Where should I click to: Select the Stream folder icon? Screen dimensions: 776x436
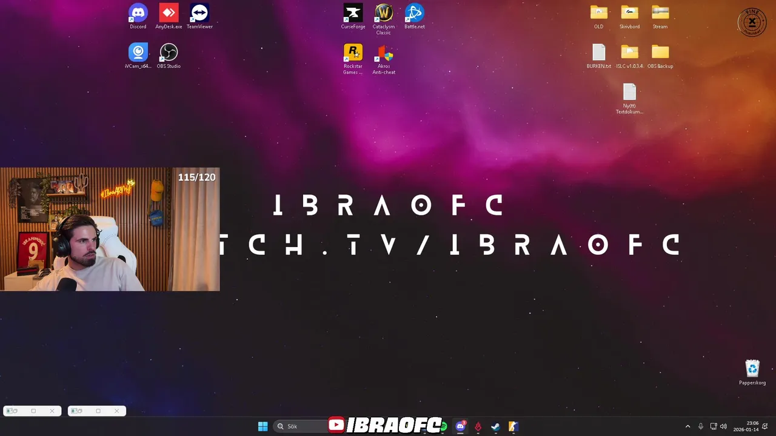click(660, 16)
